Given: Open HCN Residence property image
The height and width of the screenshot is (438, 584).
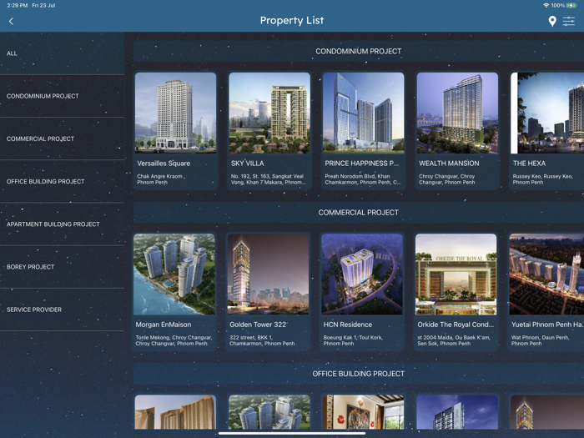Looking at the screenshot, I should click(x=362, y=274).
